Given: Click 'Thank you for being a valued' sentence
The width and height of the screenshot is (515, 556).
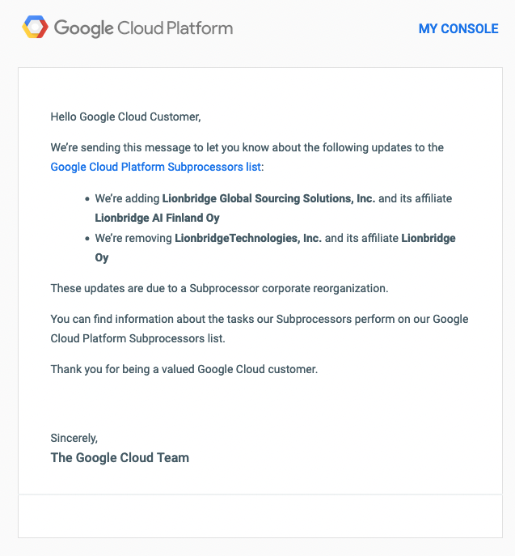Looking at the screenshot, I should point(184,369).
